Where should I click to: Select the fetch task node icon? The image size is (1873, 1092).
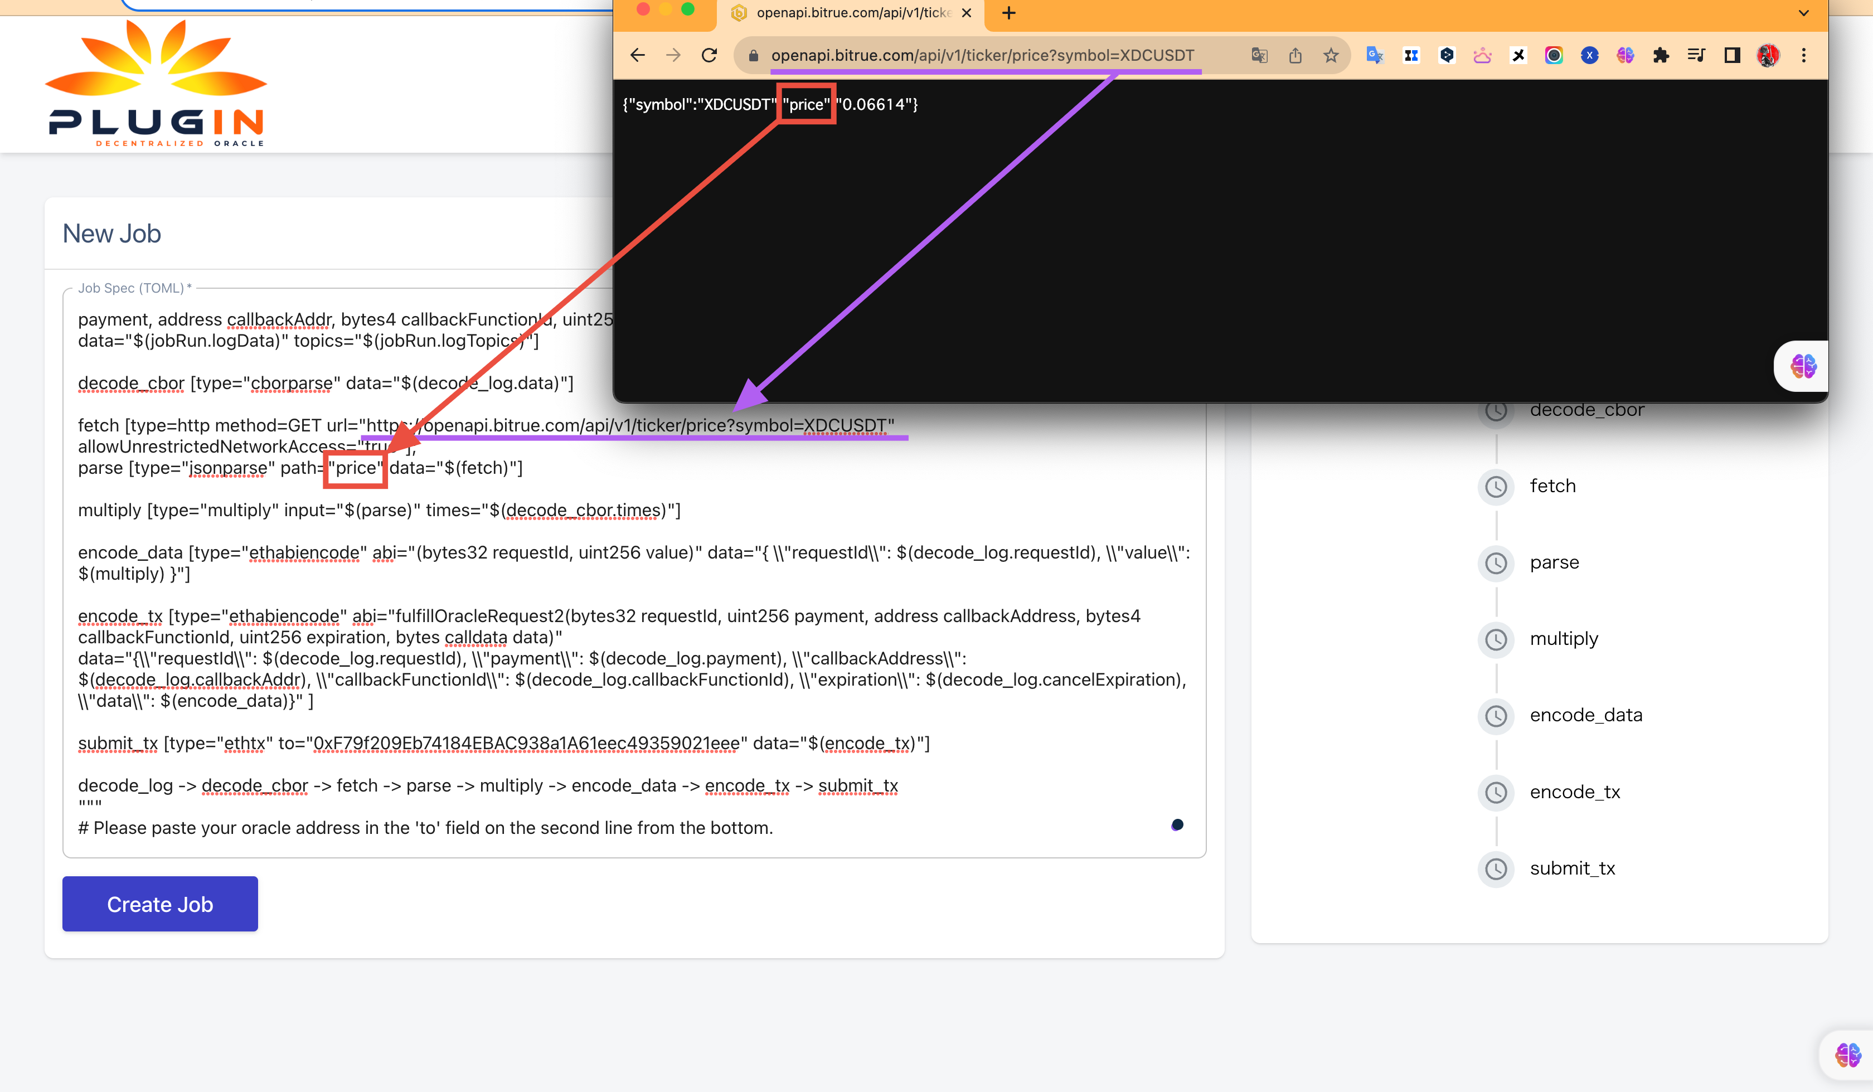click(1496, 487)
